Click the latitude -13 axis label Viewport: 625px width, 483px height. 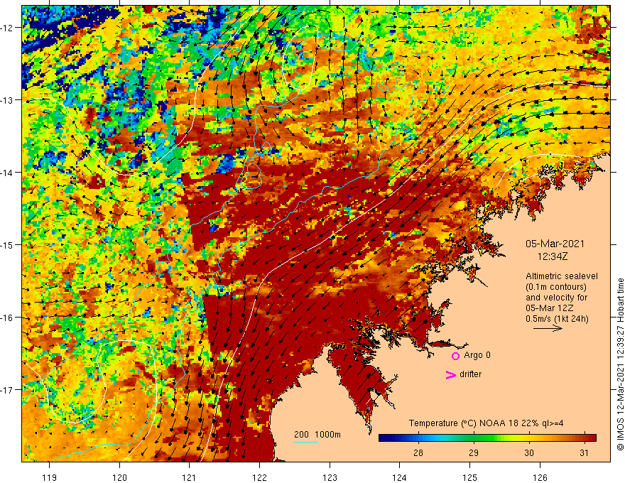tap(7, 100)
